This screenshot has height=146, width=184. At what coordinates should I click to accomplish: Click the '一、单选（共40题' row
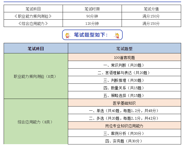pos(125,110)
